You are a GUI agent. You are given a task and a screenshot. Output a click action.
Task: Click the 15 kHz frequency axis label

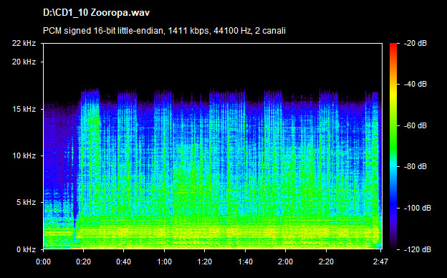click(x=24, y=109)
